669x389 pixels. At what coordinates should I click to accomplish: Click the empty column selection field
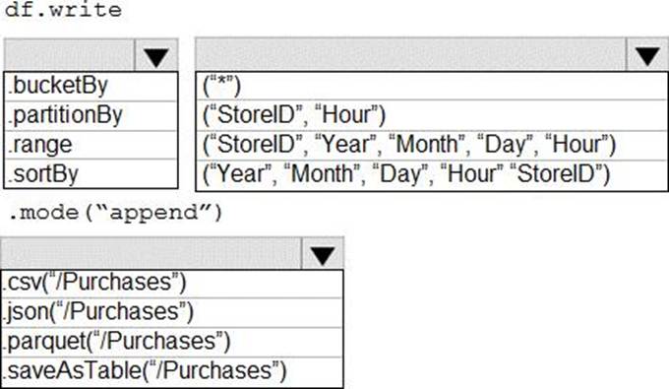coord(410,54)
